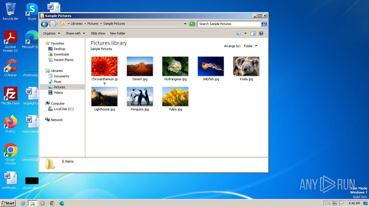Launch Chrome from the taskbar
Screen dimensions: 369x207
[52, 203]
